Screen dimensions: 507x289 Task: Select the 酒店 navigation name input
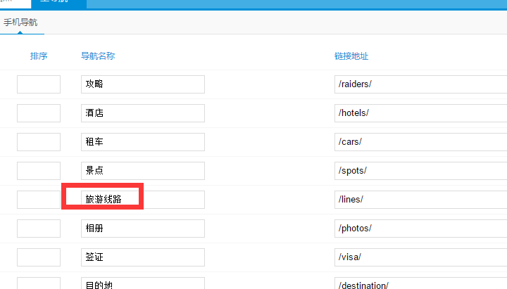coord(142,113)
